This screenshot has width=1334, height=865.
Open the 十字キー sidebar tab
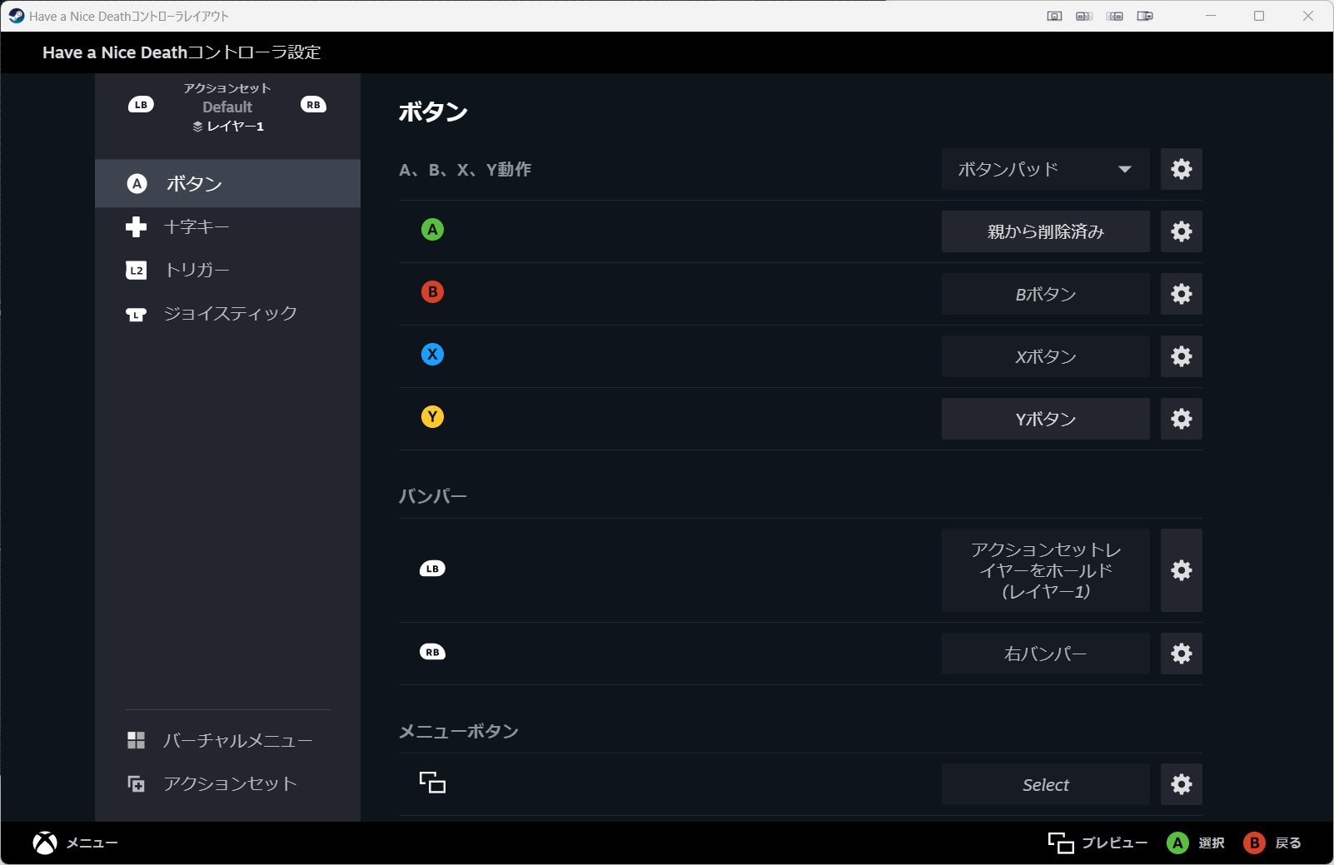(227, 226)
